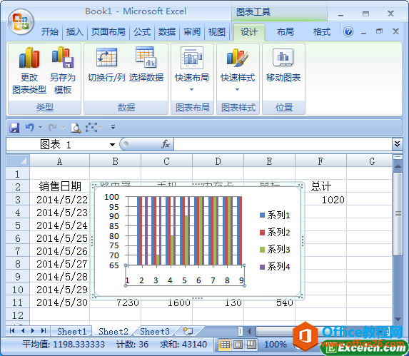This screenshot has height=356, width=409.
Task: Click cell with 销售日期
Action: point(60,186)
